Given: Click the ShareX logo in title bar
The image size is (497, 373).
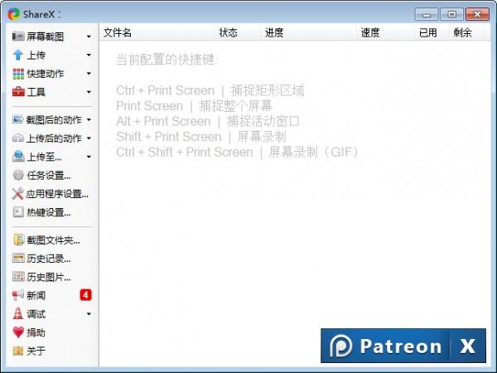Looking at the screenshot, I should click(14, 14).
